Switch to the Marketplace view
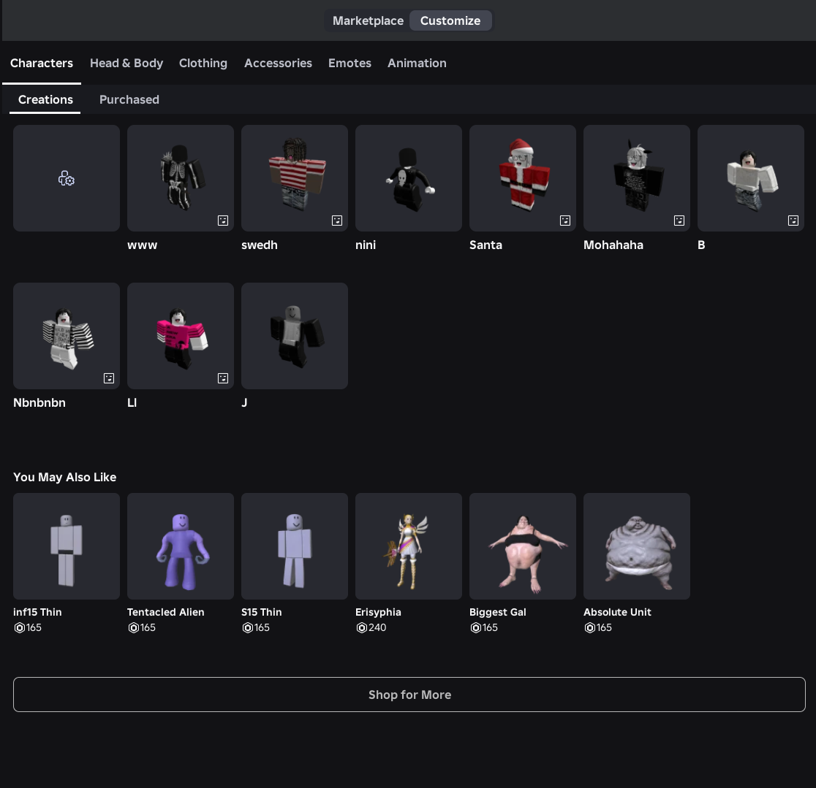The width and height of the screenshot is (816, 788). point(368,20)
